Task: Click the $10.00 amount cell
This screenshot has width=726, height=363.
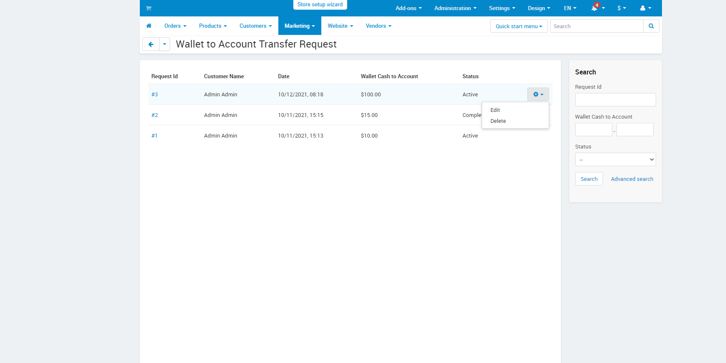Action: click(x=369, y=135)
